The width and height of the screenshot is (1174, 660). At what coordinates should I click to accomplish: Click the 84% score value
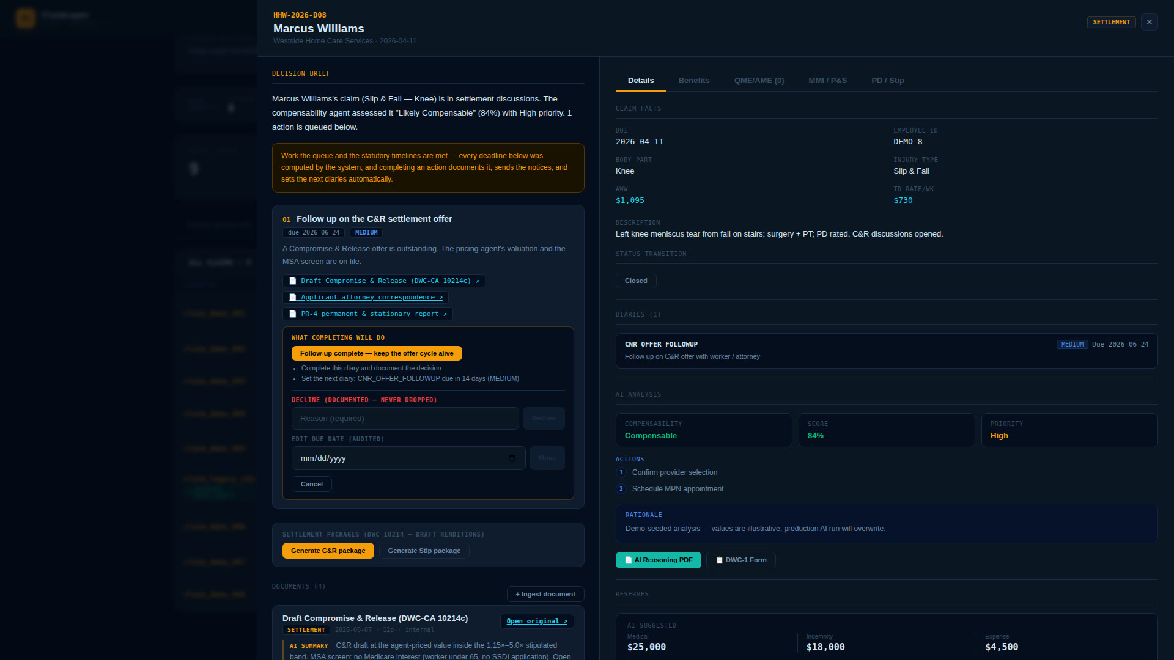(816, 436)
